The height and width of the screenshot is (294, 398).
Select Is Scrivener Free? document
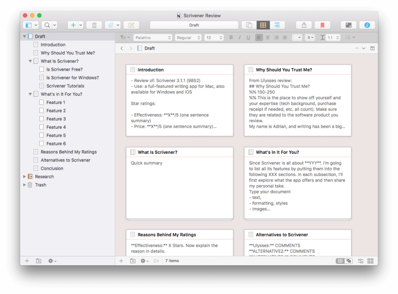[64, 69]
